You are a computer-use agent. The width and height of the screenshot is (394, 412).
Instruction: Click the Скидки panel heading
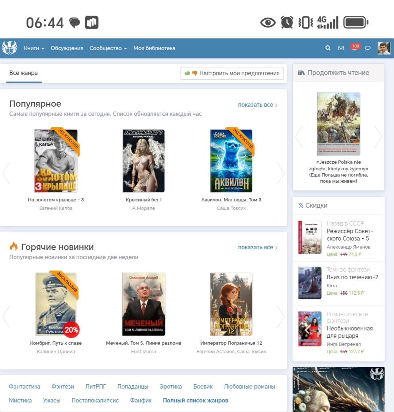pos(313,205)
